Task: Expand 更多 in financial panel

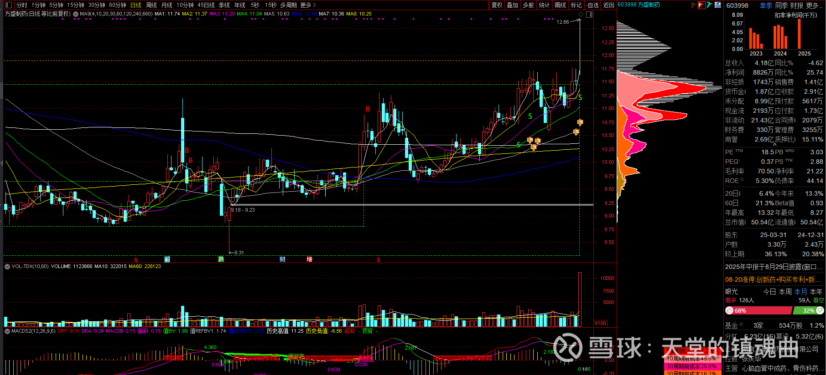Action: 814,5
